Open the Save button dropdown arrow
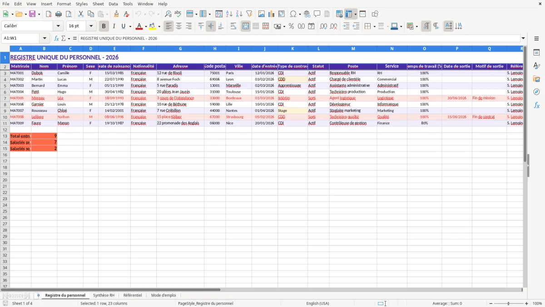 coord(39,14)
